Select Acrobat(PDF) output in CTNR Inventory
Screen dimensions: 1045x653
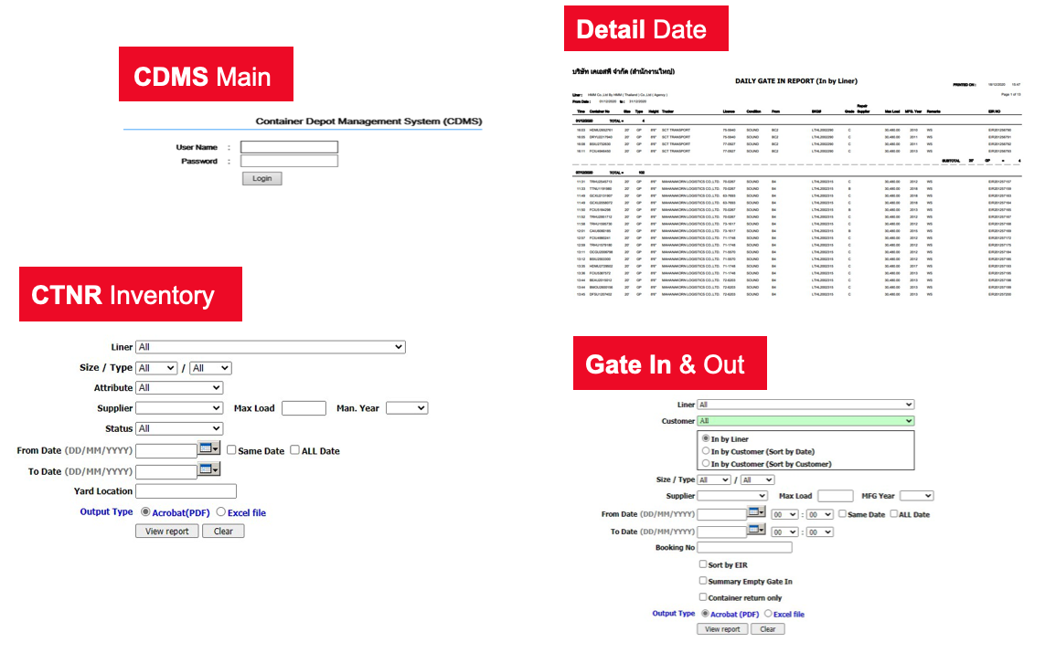point(145,511)
